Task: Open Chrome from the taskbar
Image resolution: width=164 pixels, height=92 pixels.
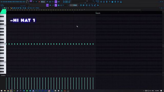Action: click(x=8, y=91)
